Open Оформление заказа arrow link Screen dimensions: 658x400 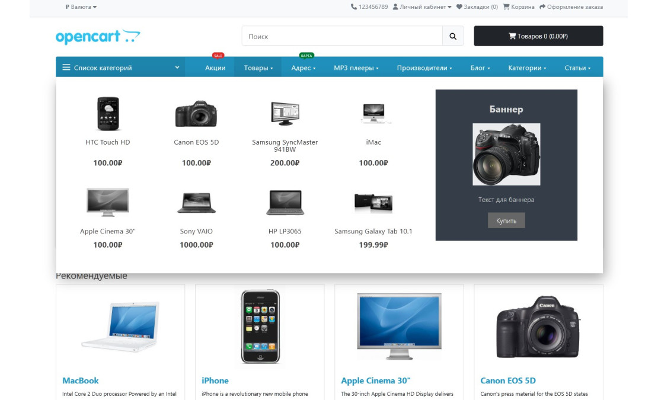571,7
